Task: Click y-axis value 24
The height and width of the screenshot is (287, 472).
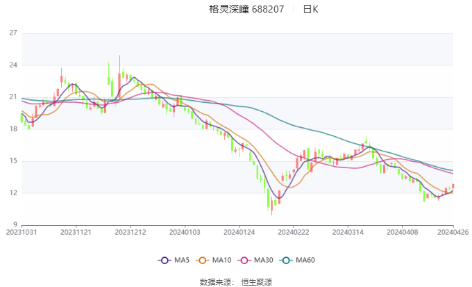Action: point(13,65)
